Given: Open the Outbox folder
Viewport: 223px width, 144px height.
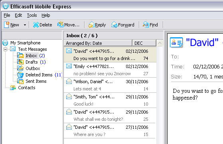Looking at the screenshot, I should pyautogui.click(x=33, y=68).
